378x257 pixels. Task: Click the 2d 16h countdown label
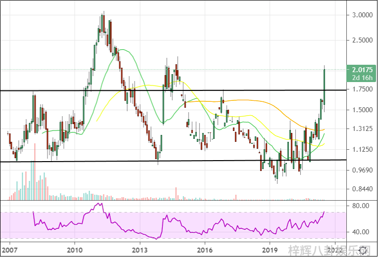[362, 78]
